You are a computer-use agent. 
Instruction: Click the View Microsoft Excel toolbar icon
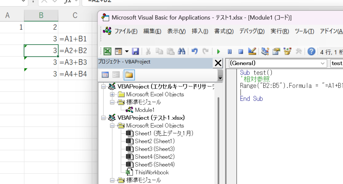(x=107, y=51)
